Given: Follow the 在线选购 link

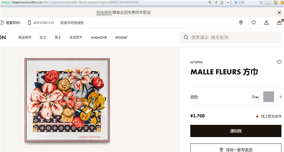Looking at the screenshot, I should 104,12.
